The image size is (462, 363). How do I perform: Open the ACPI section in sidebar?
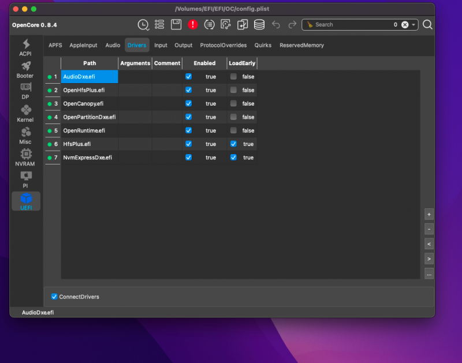tap(26, 48)
